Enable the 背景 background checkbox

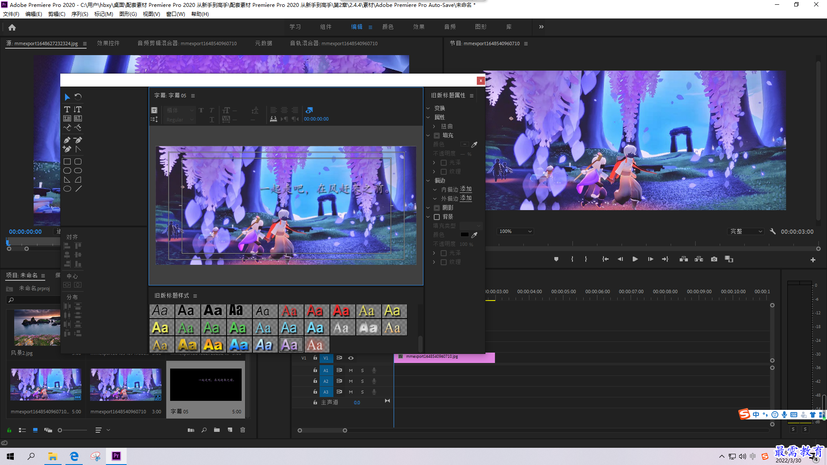pos(437,217)
